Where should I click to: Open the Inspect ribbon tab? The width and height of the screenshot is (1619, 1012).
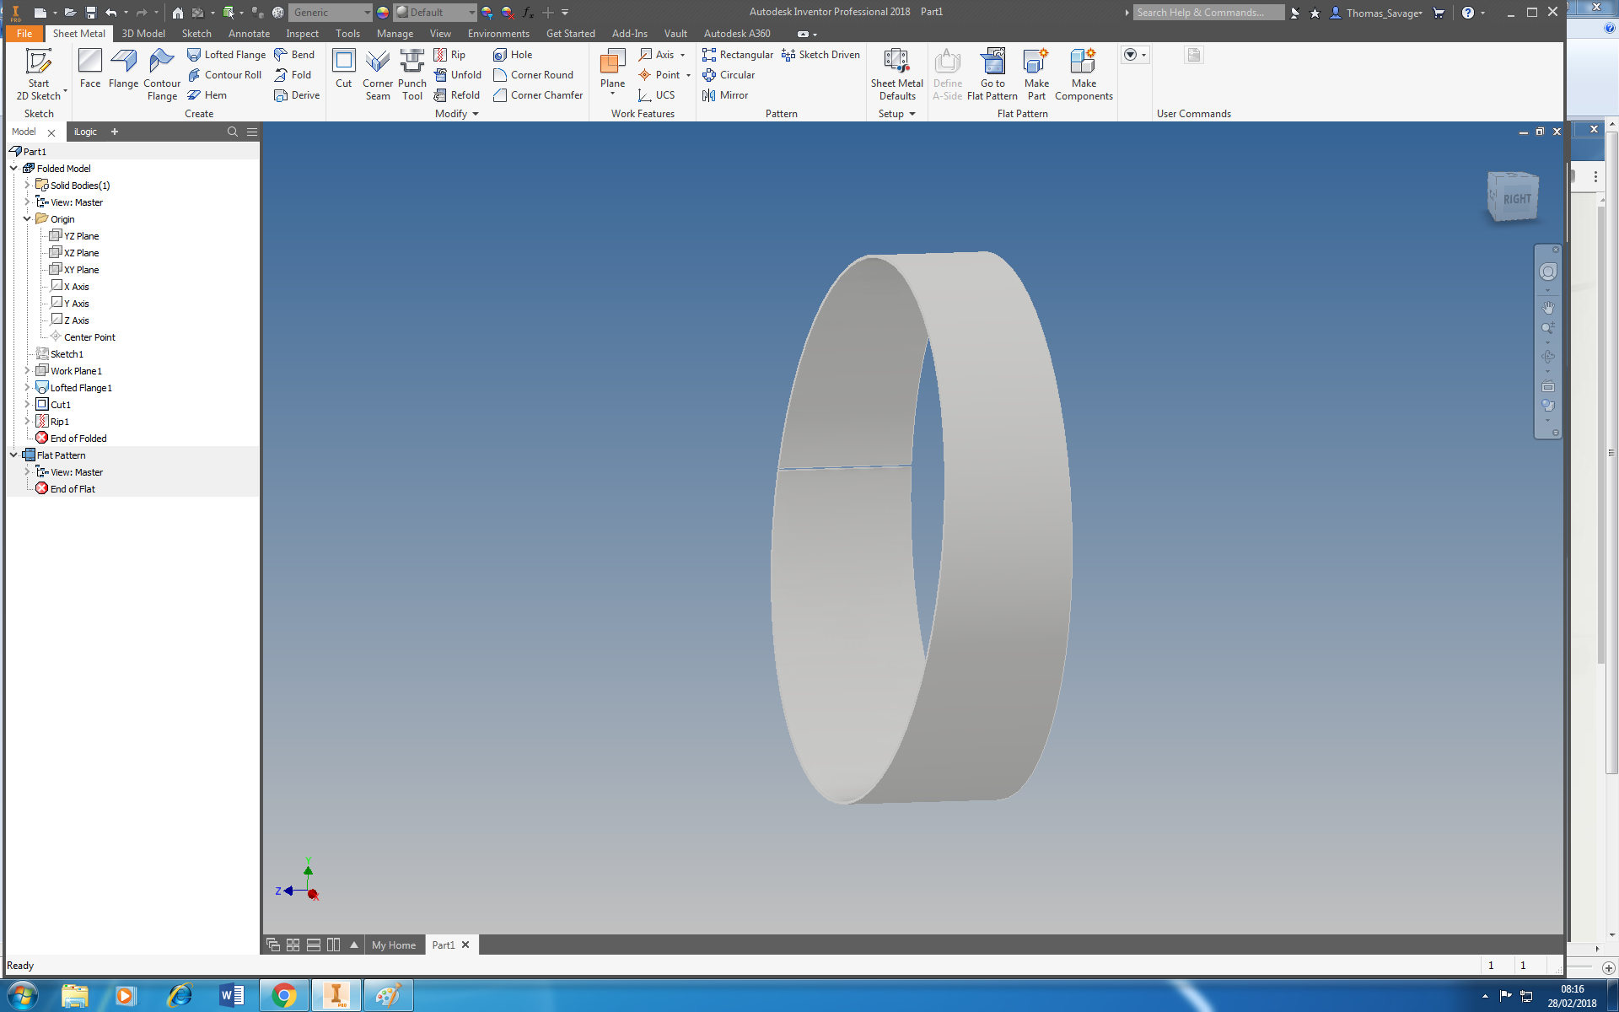302,34
